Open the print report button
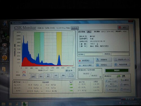 (122, 60)
